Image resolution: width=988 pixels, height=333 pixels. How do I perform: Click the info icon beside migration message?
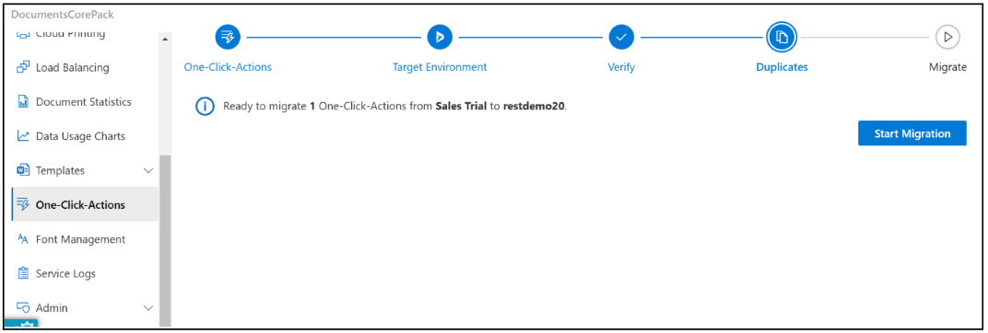[206, 107]
